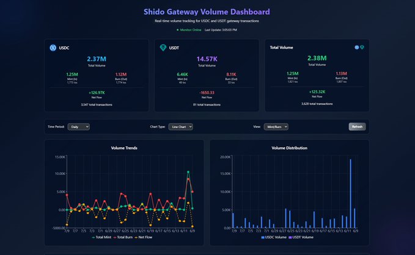
Task: Toggle USDT Volume legend entry
Action: [301, 237]
